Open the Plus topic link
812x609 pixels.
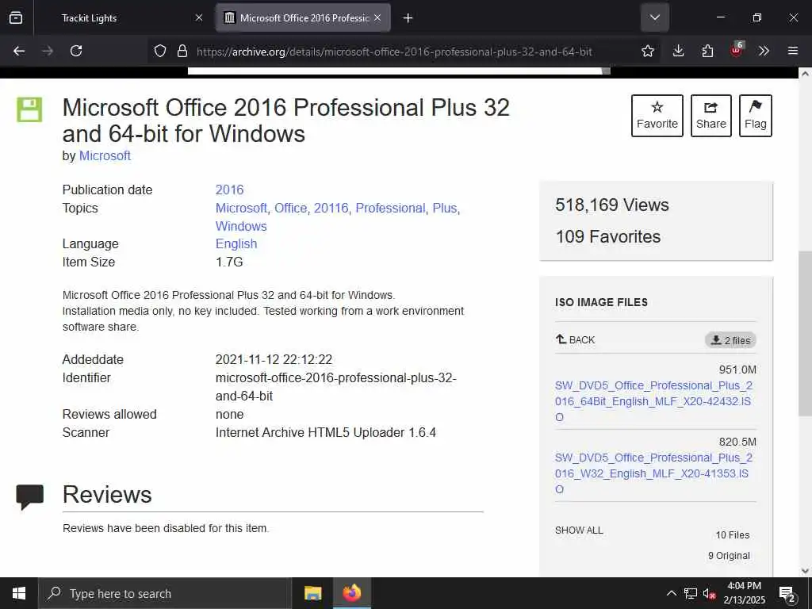click(445, 208)
